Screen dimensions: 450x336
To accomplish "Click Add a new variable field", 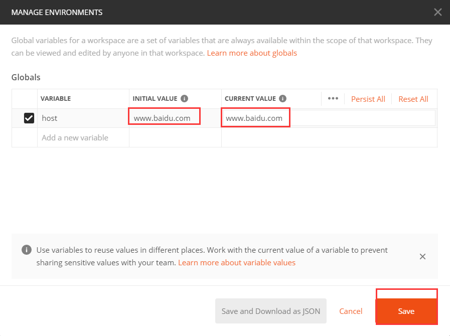I will pos(83,137).
